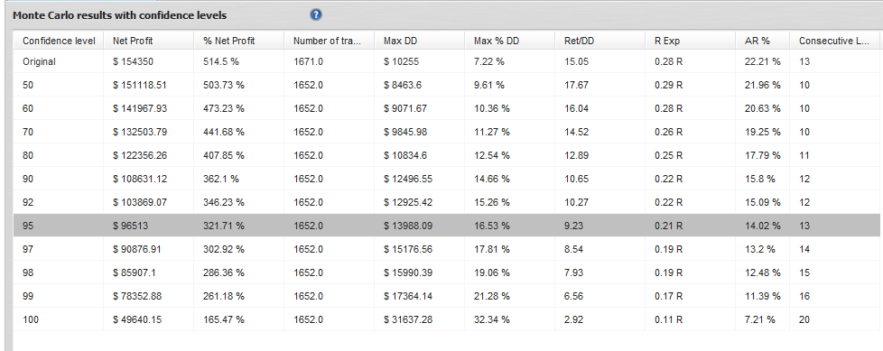883x351 pixels.
Task: Click AR % value 20.63 %
Action: pyautogui.click(x=763, y=108)
